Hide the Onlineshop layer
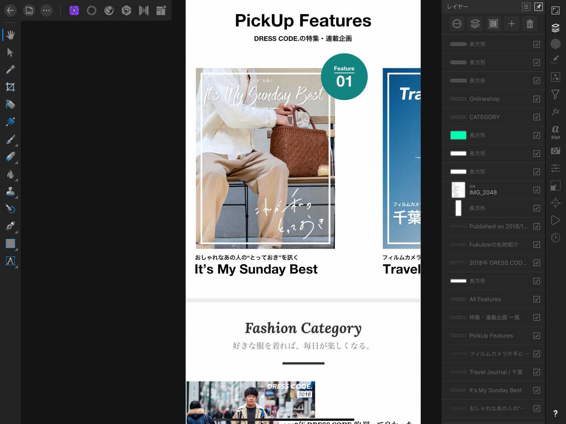 [x=537, y=99]
